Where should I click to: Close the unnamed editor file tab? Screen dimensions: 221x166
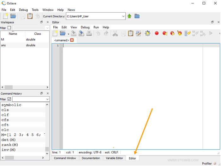tap(72, 40)
